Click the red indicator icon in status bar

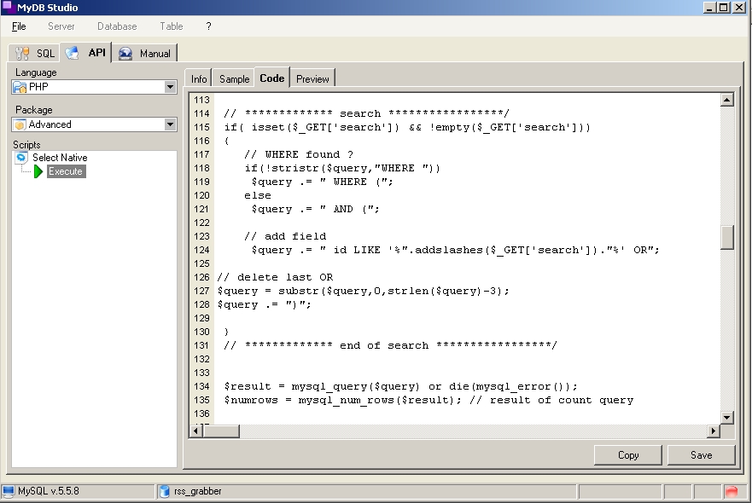[x=731, y=492]
